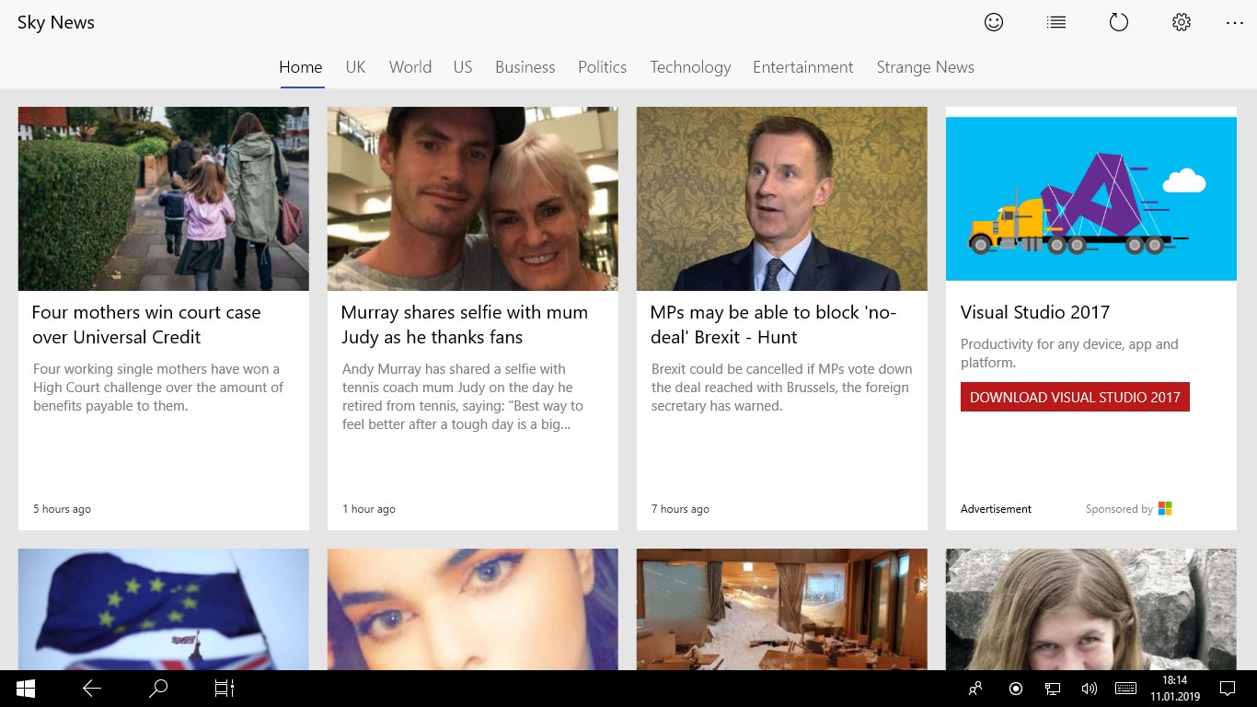
Task: Switch to the UK tab
Action: pyautogui.click(x=356, y=67)
